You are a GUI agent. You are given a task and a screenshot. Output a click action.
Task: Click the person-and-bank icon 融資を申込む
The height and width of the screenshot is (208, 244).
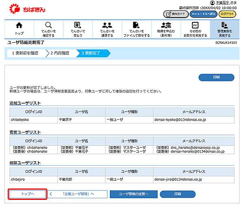166,25
